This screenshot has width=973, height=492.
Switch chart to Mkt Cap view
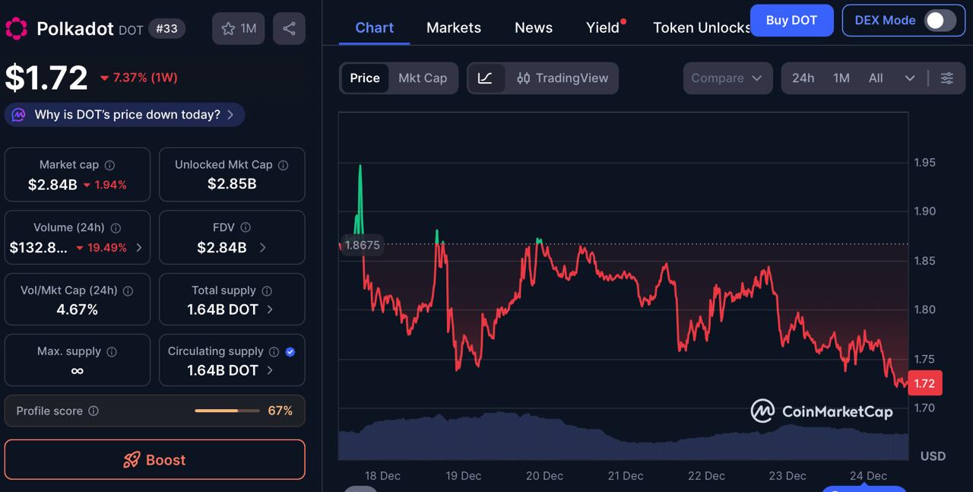pyautogui.click(x=423, y=78)
